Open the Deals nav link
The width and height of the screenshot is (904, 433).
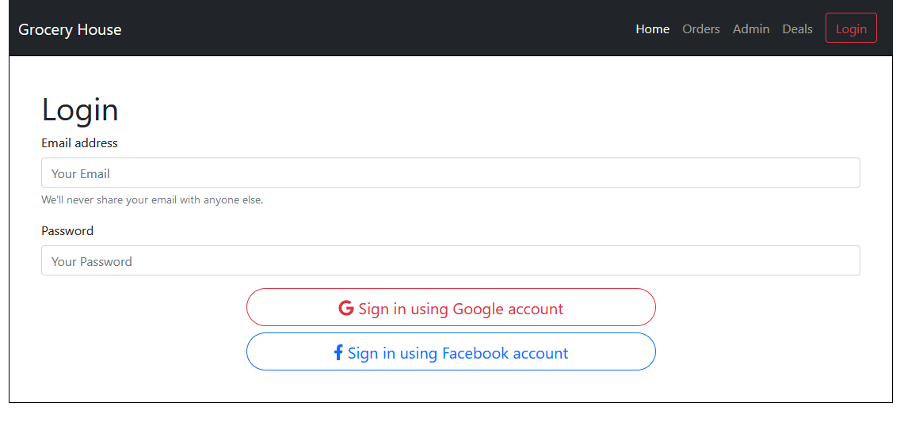pos(797,28)
